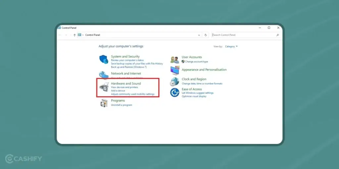Focus the Search Control Panel field
Viewport: 339px width, 169px height.
coord(246,35)
